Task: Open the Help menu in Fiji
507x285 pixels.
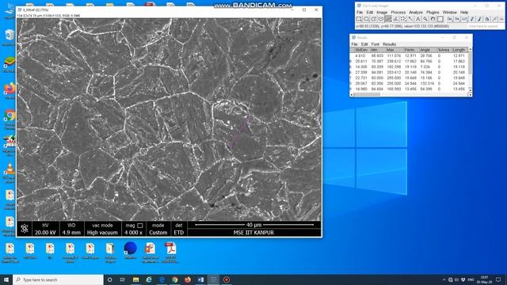Action: point(464,13)
